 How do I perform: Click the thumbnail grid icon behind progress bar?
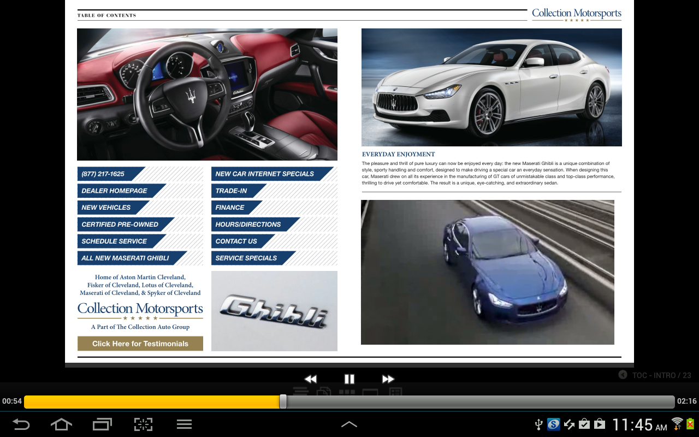347,392
